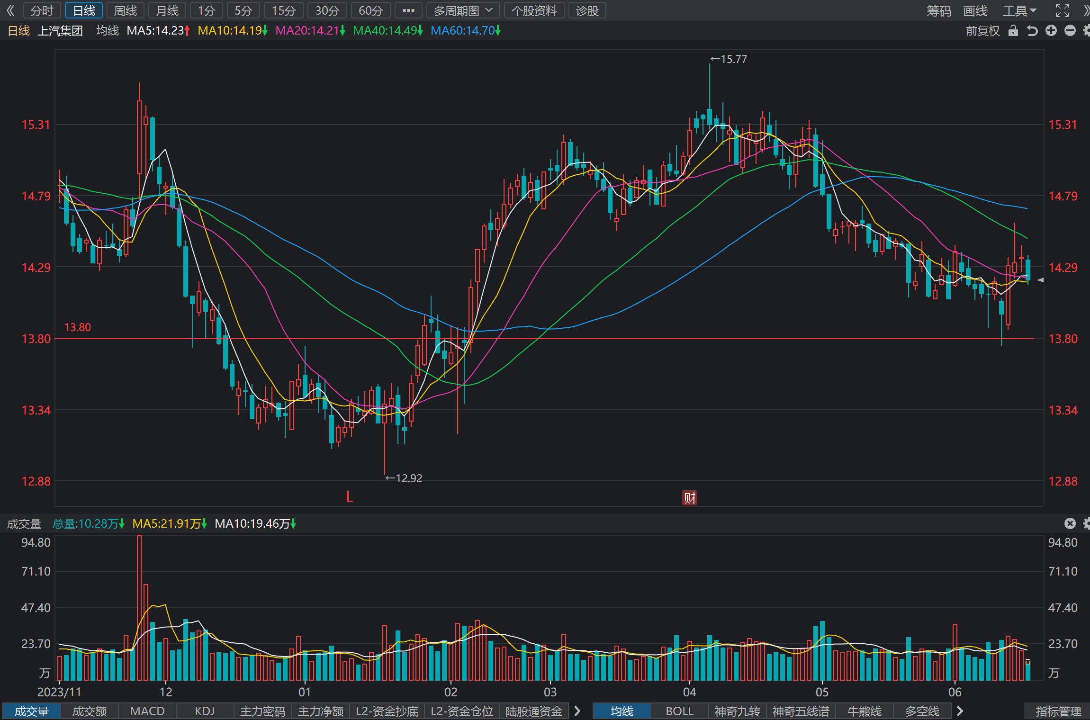
Task: Collapse left panel with double chevron
Action: pos(10,10)
